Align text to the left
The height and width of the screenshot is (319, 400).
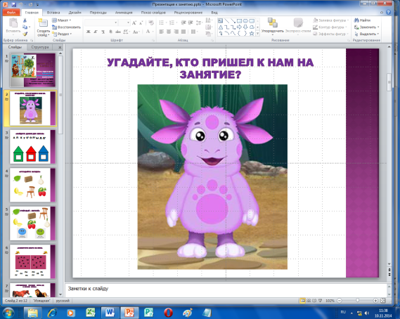[x=161, y=32]
